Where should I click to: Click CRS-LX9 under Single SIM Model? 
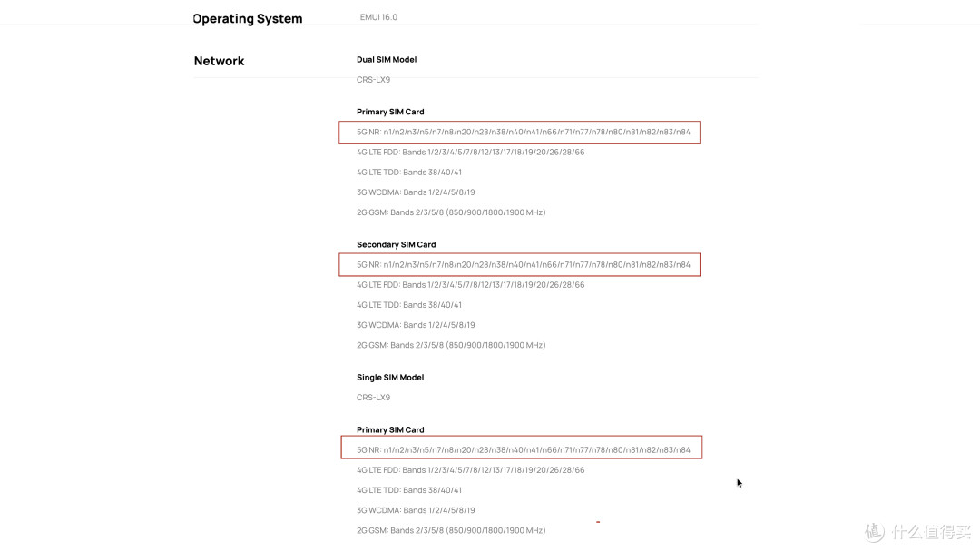point(373,398)
